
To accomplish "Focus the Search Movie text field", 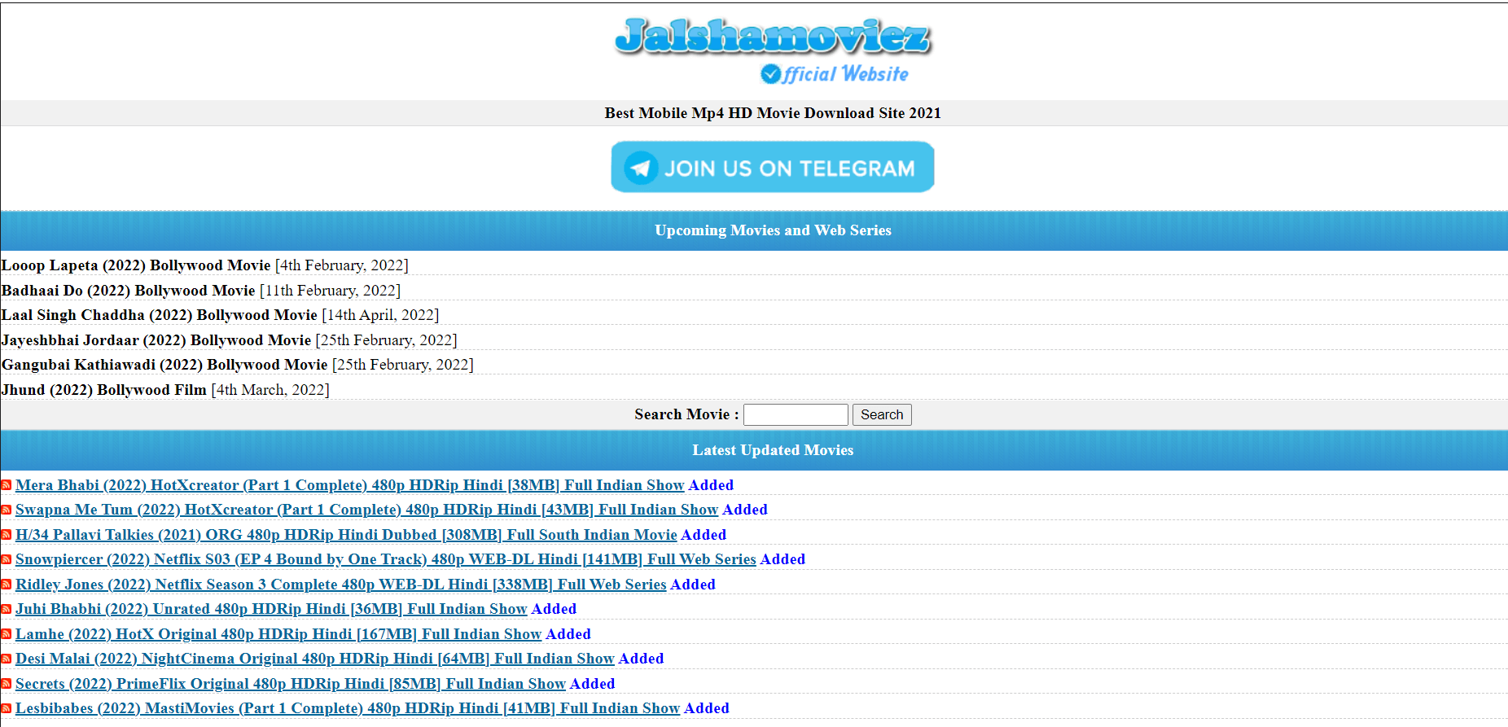I will point(795,414).
